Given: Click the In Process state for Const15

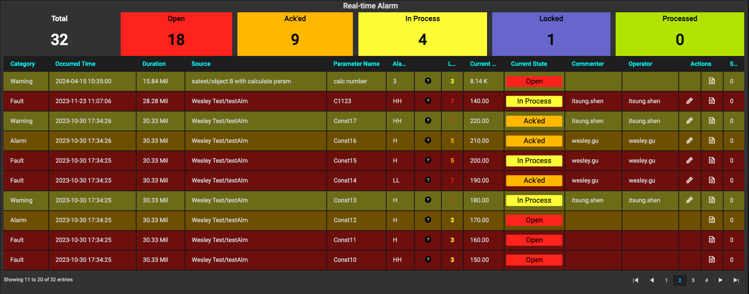Looking at the screenshot, I should coord(534,161).
